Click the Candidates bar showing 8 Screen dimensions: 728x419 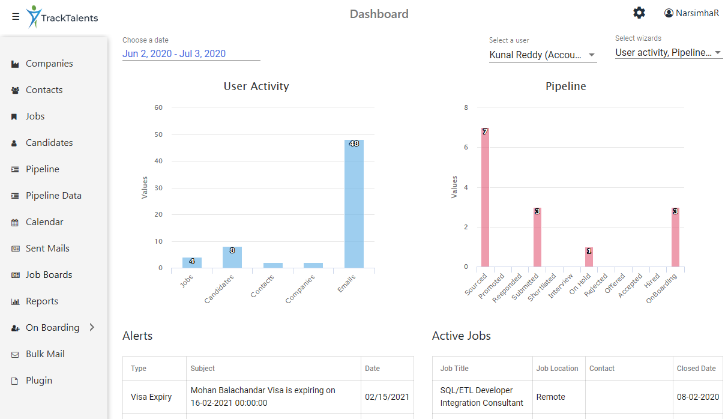pyautogui.click(x=232, y=257)
